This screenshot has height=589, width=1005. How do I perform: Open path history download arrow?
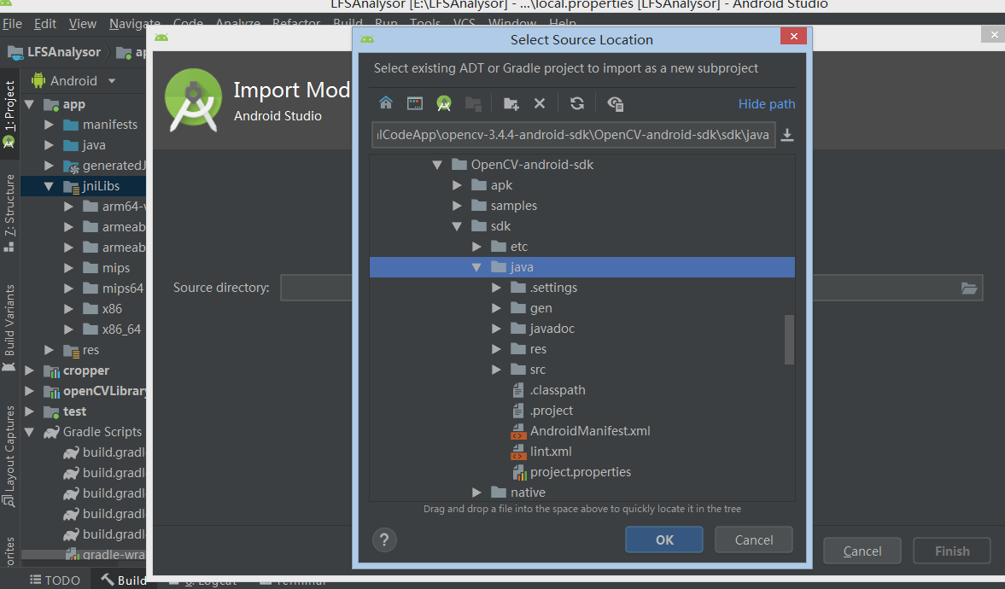click(787, 135)
